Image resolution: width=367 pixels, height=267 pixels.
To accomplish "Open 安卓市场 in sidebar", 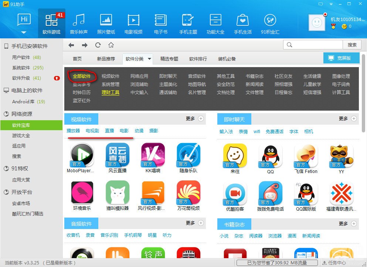I will pyautogui.click(x=21, y=203).
